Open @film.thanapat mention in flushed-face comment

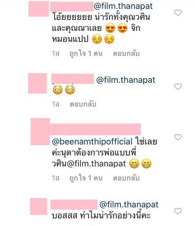tap(126, 80)
